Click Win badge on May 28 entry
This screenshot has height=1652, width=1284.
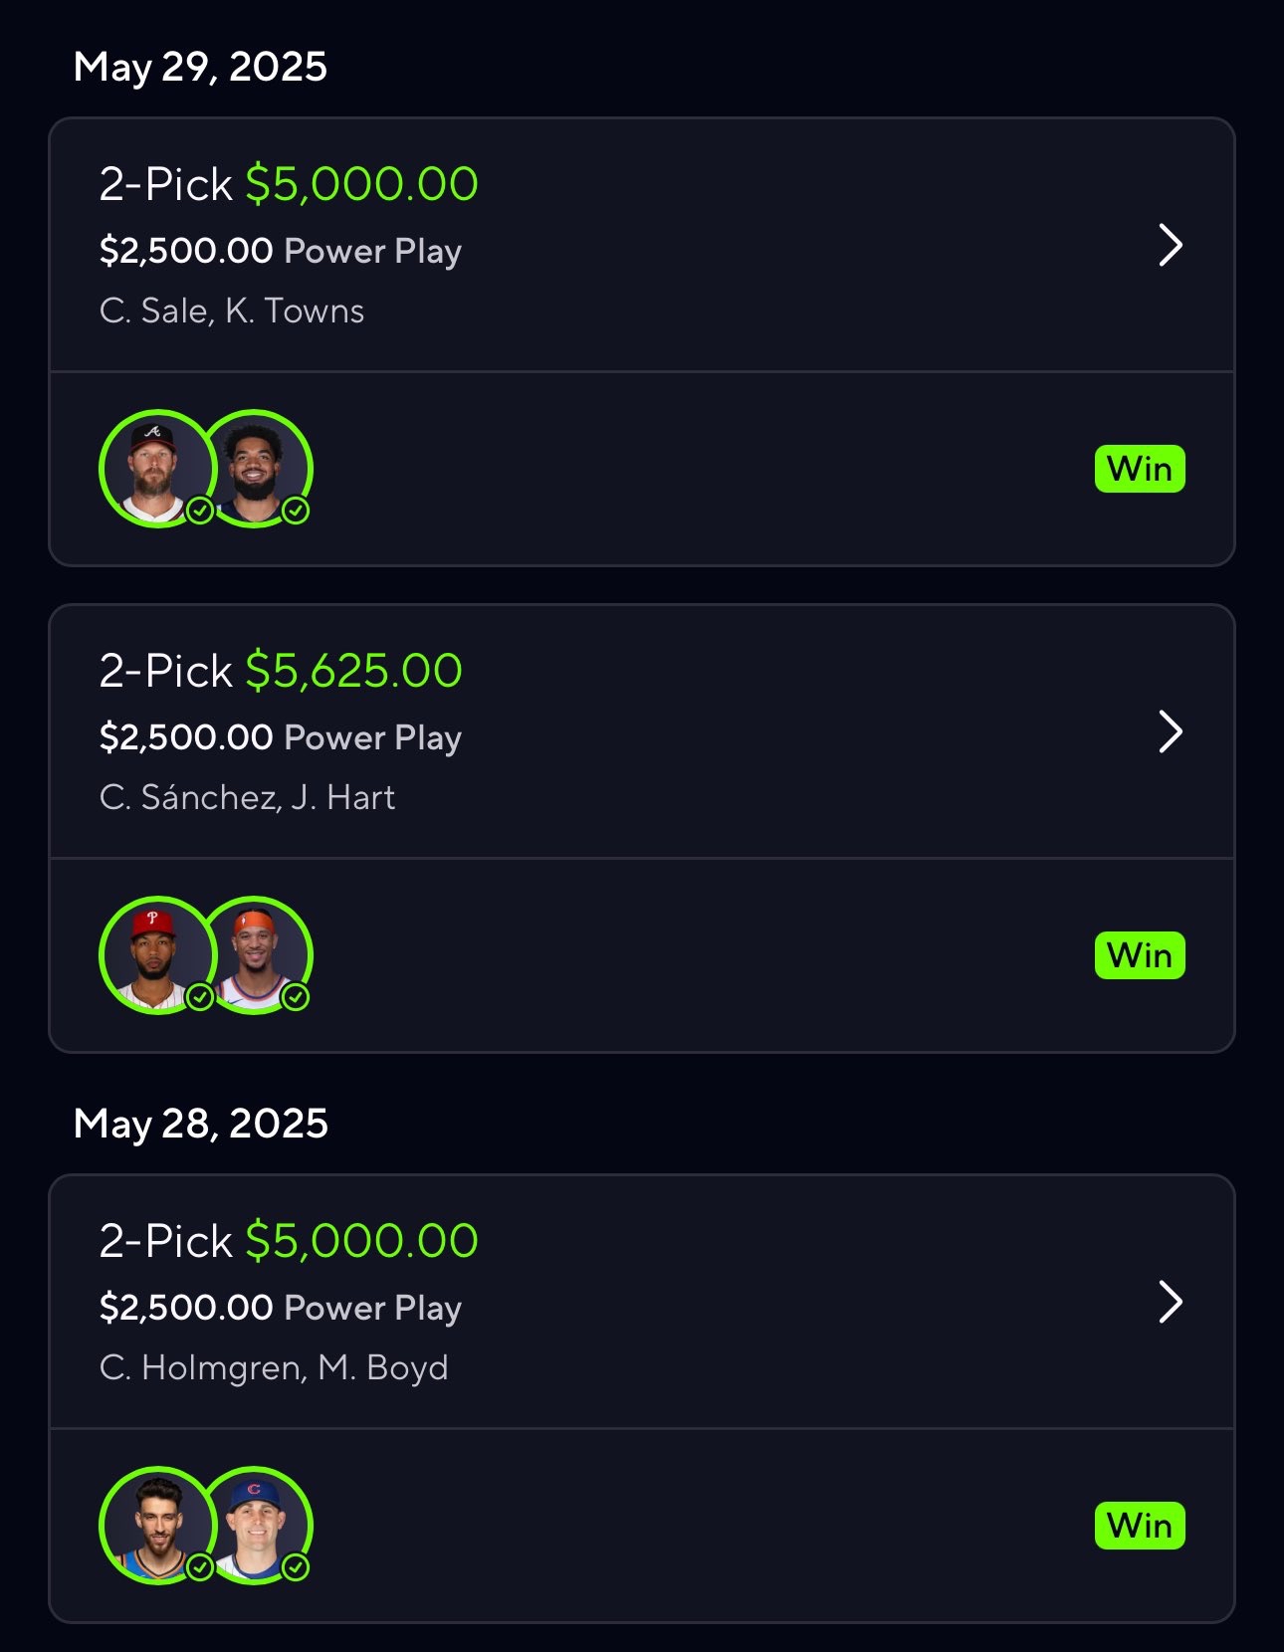(1140, 1526)
